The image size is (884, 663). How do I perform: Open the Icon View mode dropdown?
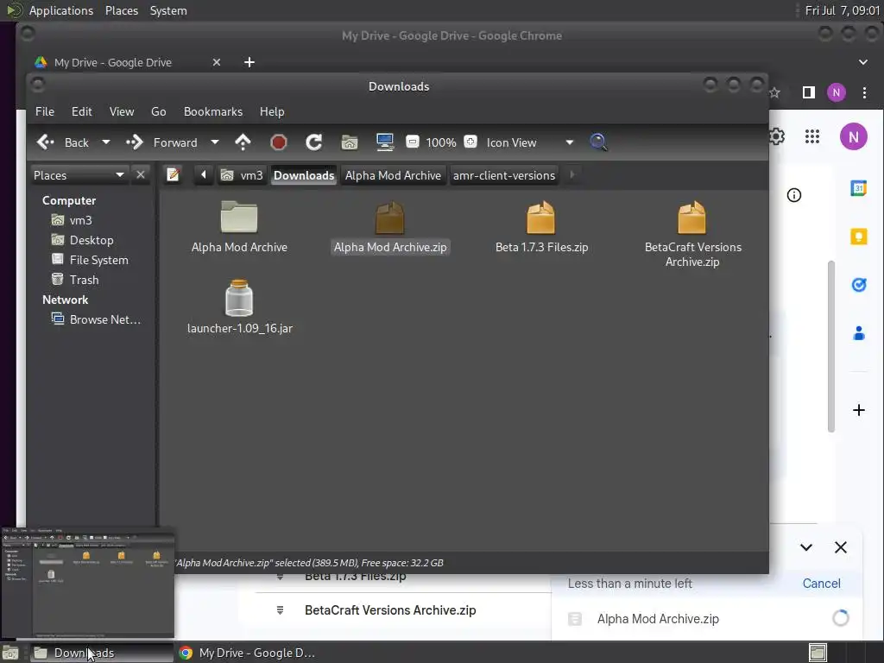point(529,142)
